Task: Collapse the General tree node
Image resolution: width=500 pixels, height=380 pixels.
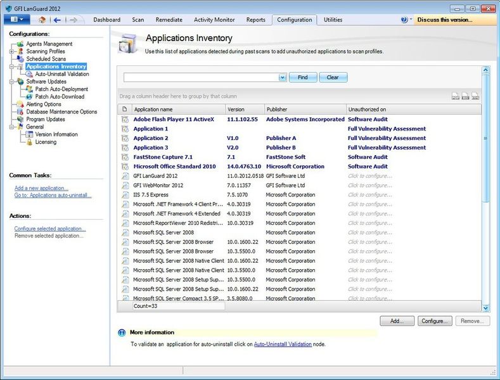Action: 11,127
